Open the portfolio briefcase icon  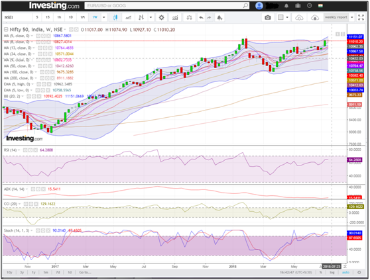(x=298, y=6)
